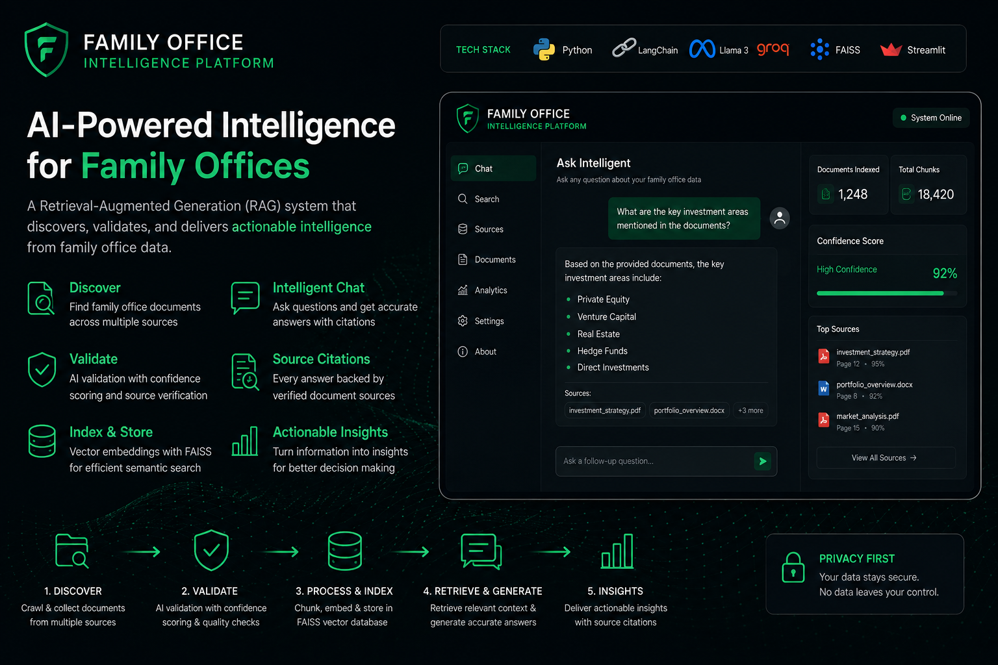The image size is (998, 665).
Task: Click the Discover document-search feature icon
Action: coord(41,298)
